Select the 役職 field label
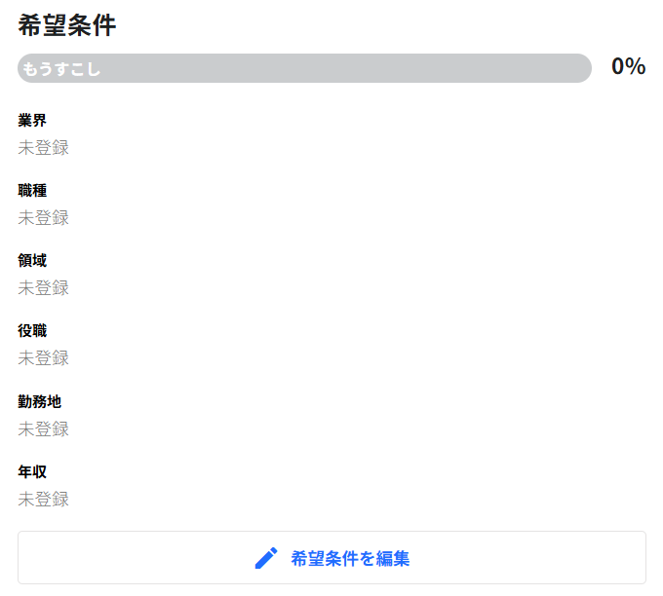 click(x=32, y=331)
